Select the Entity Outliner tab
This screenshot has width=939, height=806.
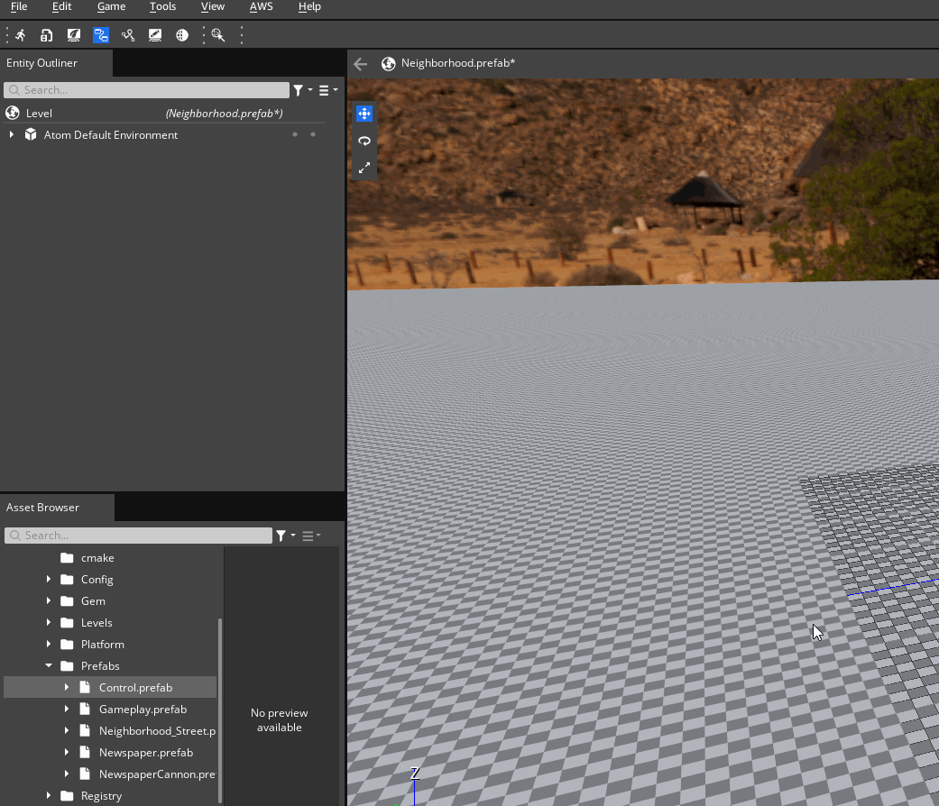coord(56,63)
